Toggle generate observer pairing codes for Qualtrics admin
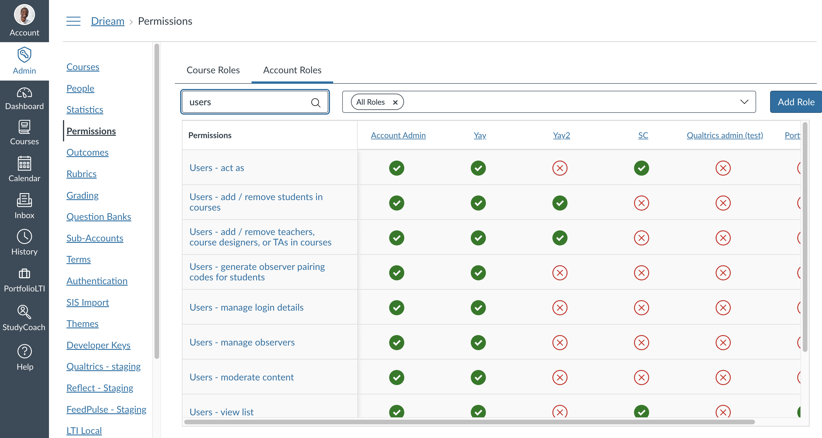Viewport: 822px width, 438px height. [723, 273]
